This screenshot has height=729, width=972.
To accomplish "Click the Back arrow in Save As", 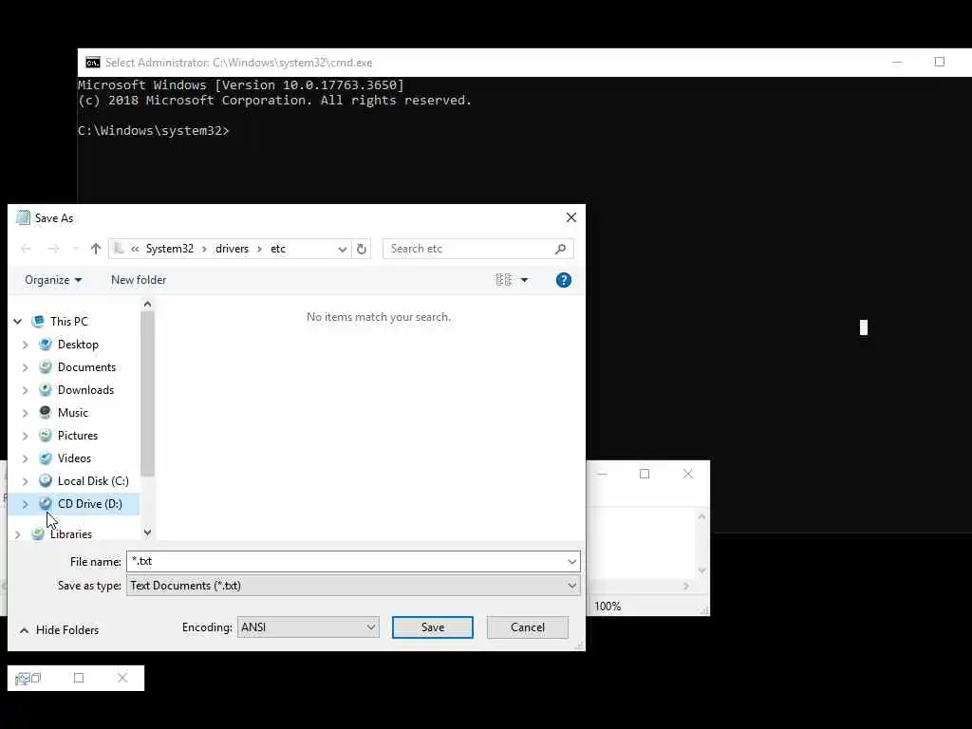I will tap(26, 249).
